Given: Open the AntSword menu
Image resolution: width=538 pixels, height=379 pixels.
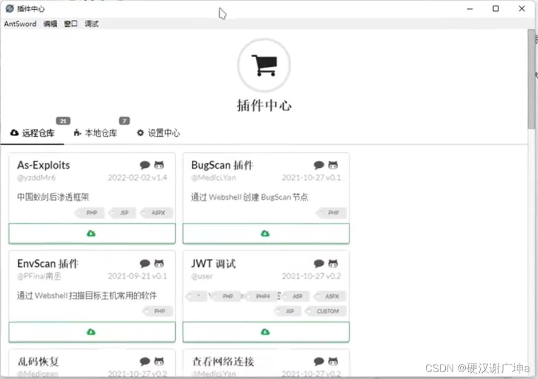Looking at the screenshot, I should [x=20, y=23].
